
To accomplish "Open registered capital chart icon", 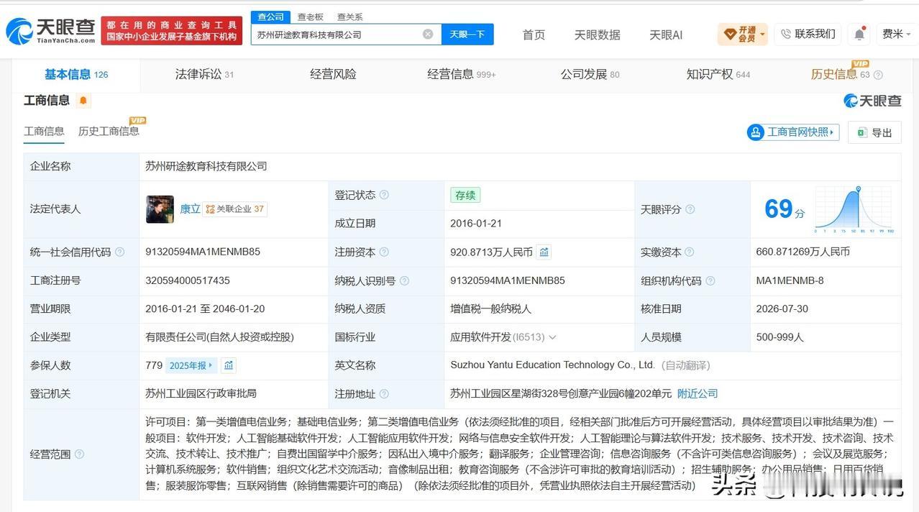I will (544, 252).
